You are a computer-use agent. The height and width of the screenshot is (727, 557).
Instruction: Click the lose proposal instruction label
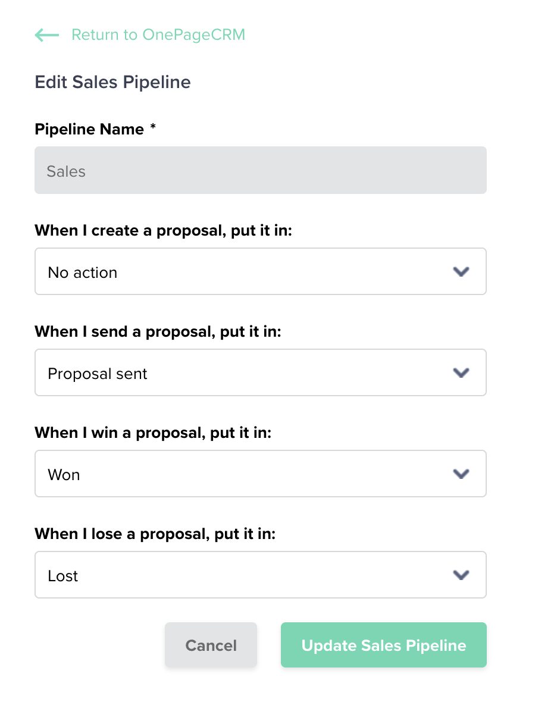(x=155, y=534)
